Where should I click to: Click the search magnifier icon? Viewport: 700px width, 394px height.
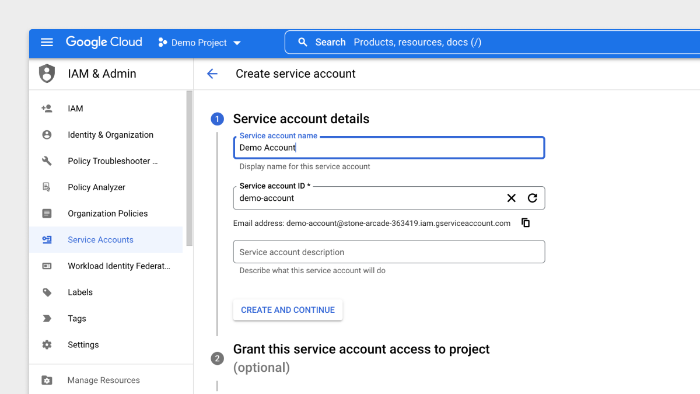[302, 42]
